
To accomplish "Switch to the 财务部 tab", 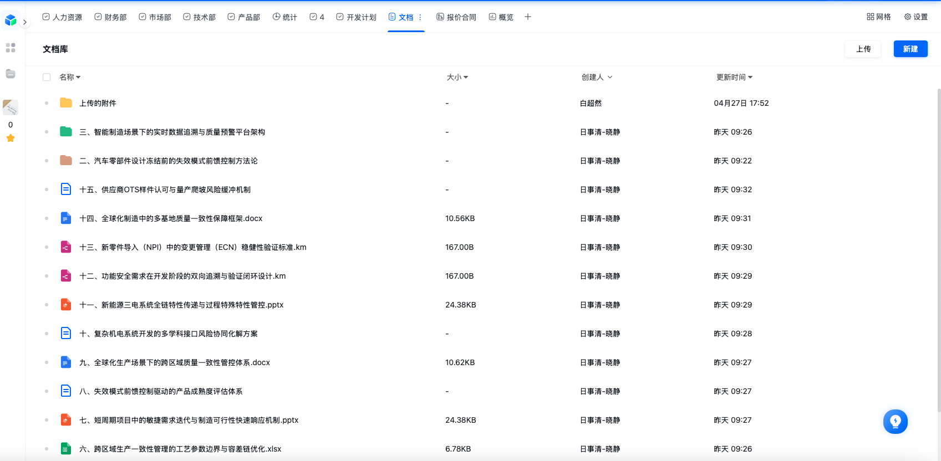I will click(x=110, y=17).
